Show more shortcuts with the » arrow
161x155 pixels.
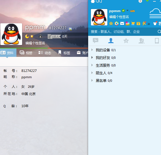[149, 24]
